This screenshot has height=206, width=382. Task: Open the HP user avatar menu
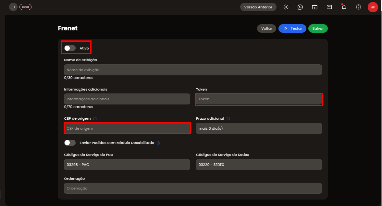pos(373,7)
